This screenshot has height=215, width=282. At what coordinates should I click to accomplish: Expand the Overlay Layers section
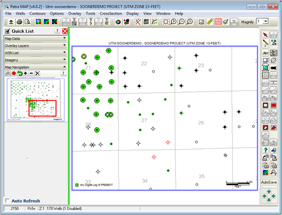coord(35,45)
